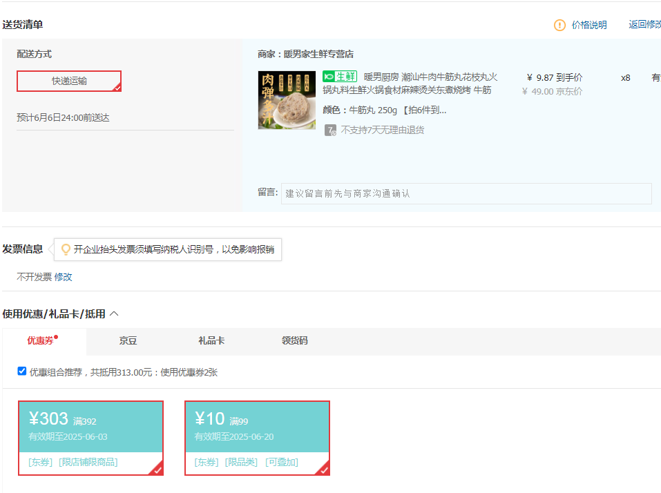Click the orange price explanation warning icon

pyautogui.click(x=559, y=26)
